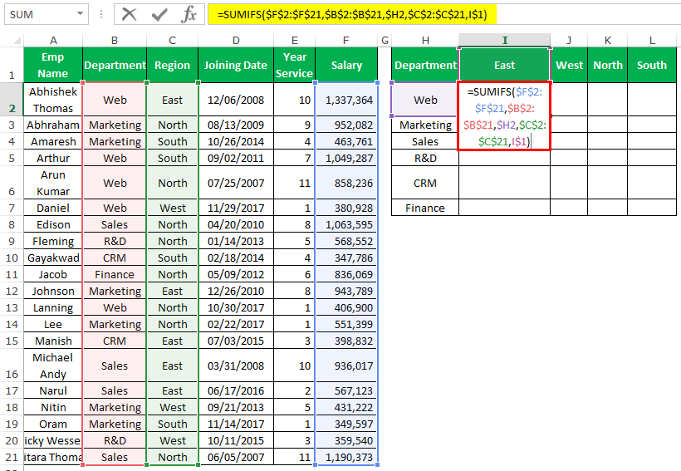Click the Enter checkmark formula button
The height and width of the screenshot is (471, 681).
(159, 14)
